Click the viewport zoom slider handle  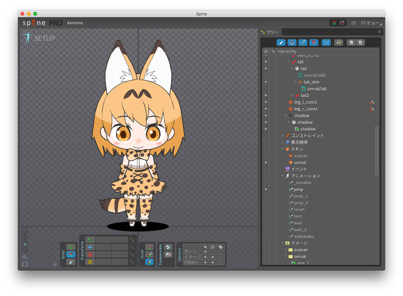[25, 244]
